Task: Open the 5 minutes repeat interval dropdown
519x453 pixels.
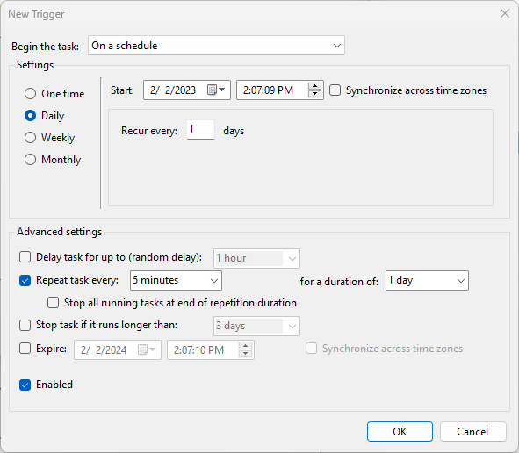Action: pos(176,280)
